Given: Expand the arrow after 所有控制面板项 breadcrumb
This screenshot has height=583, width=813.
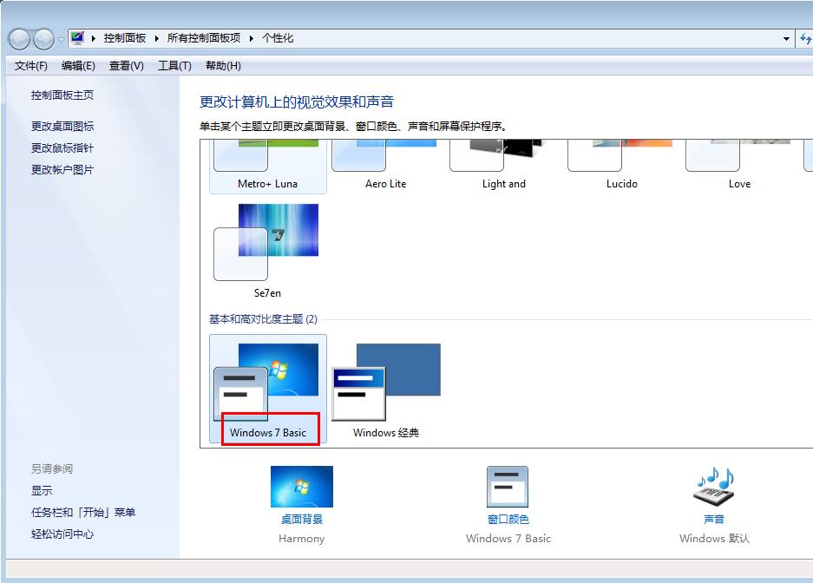Looking at the screenshot, I should pos(251,38).
